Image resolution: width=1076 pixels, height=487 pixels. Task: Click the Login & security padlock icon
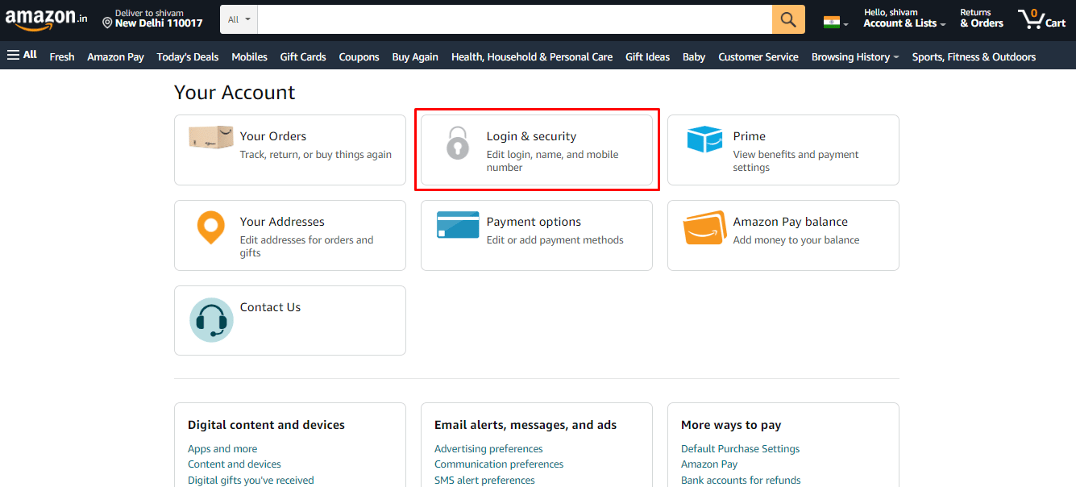pyautogui.click(x=458, y=143)
